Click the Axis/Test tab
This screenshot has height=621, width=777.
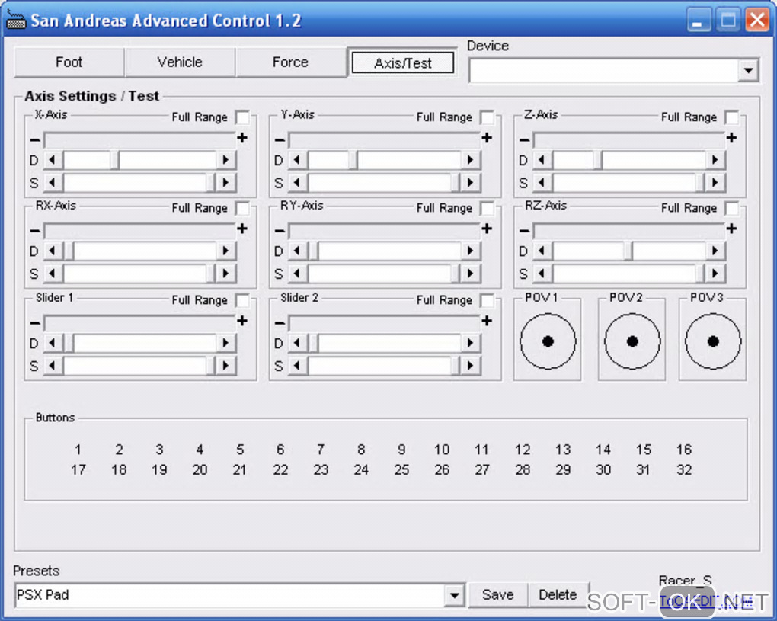402,63
